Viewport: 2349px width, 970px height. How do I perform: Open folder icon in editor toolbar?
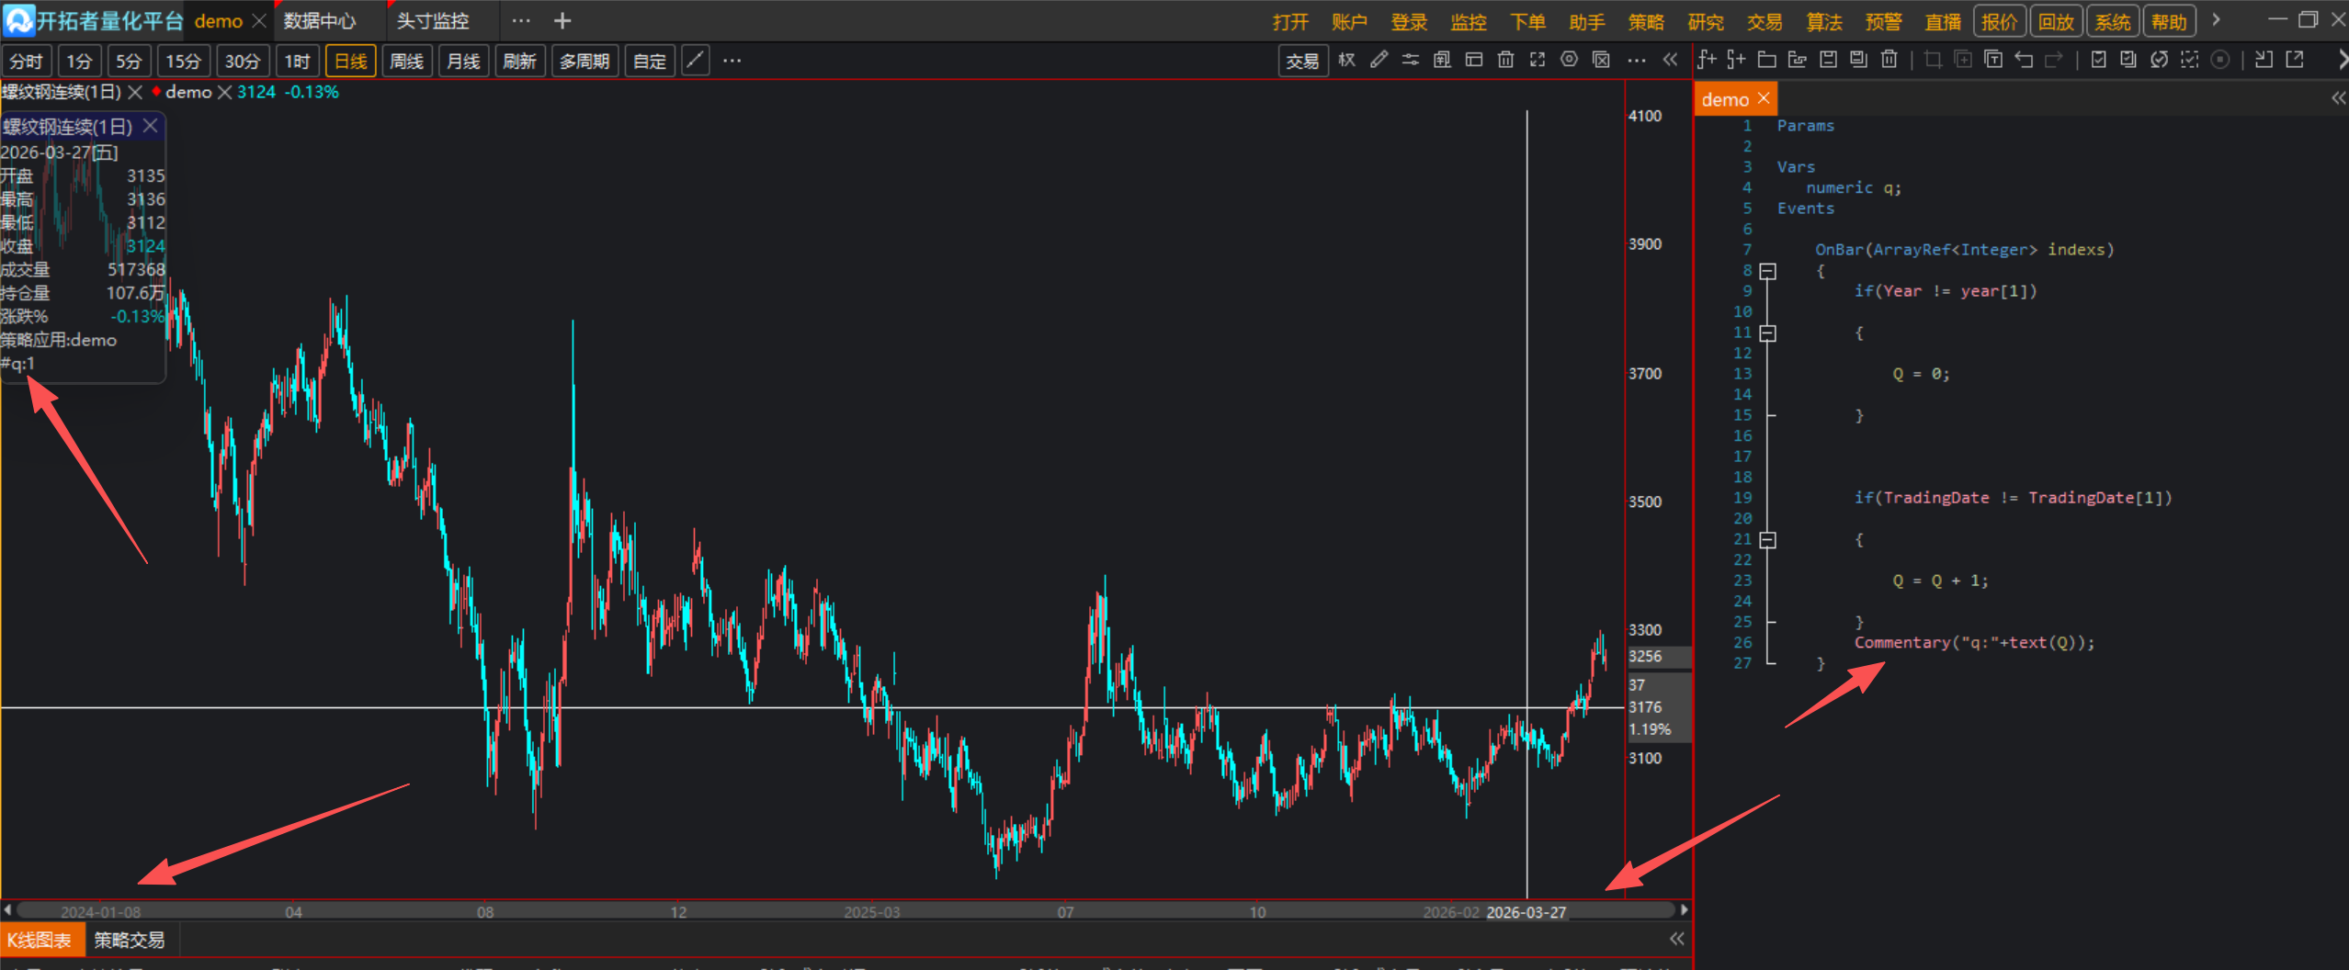[1766, 60]
